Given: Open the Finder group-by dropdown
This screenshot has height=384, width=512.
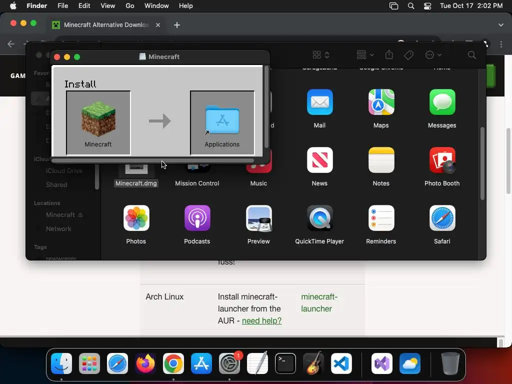Looking at the screenshot, I should (x=365, y=55).
